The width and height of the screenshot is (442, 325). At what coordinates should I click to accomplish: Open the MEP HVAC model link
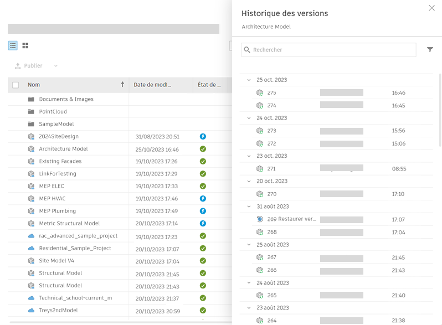(x=52, y=198)
